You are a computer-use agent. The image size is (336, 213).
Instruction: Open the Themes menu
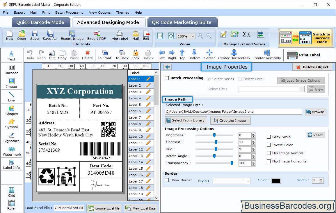[x=122, y=12]
